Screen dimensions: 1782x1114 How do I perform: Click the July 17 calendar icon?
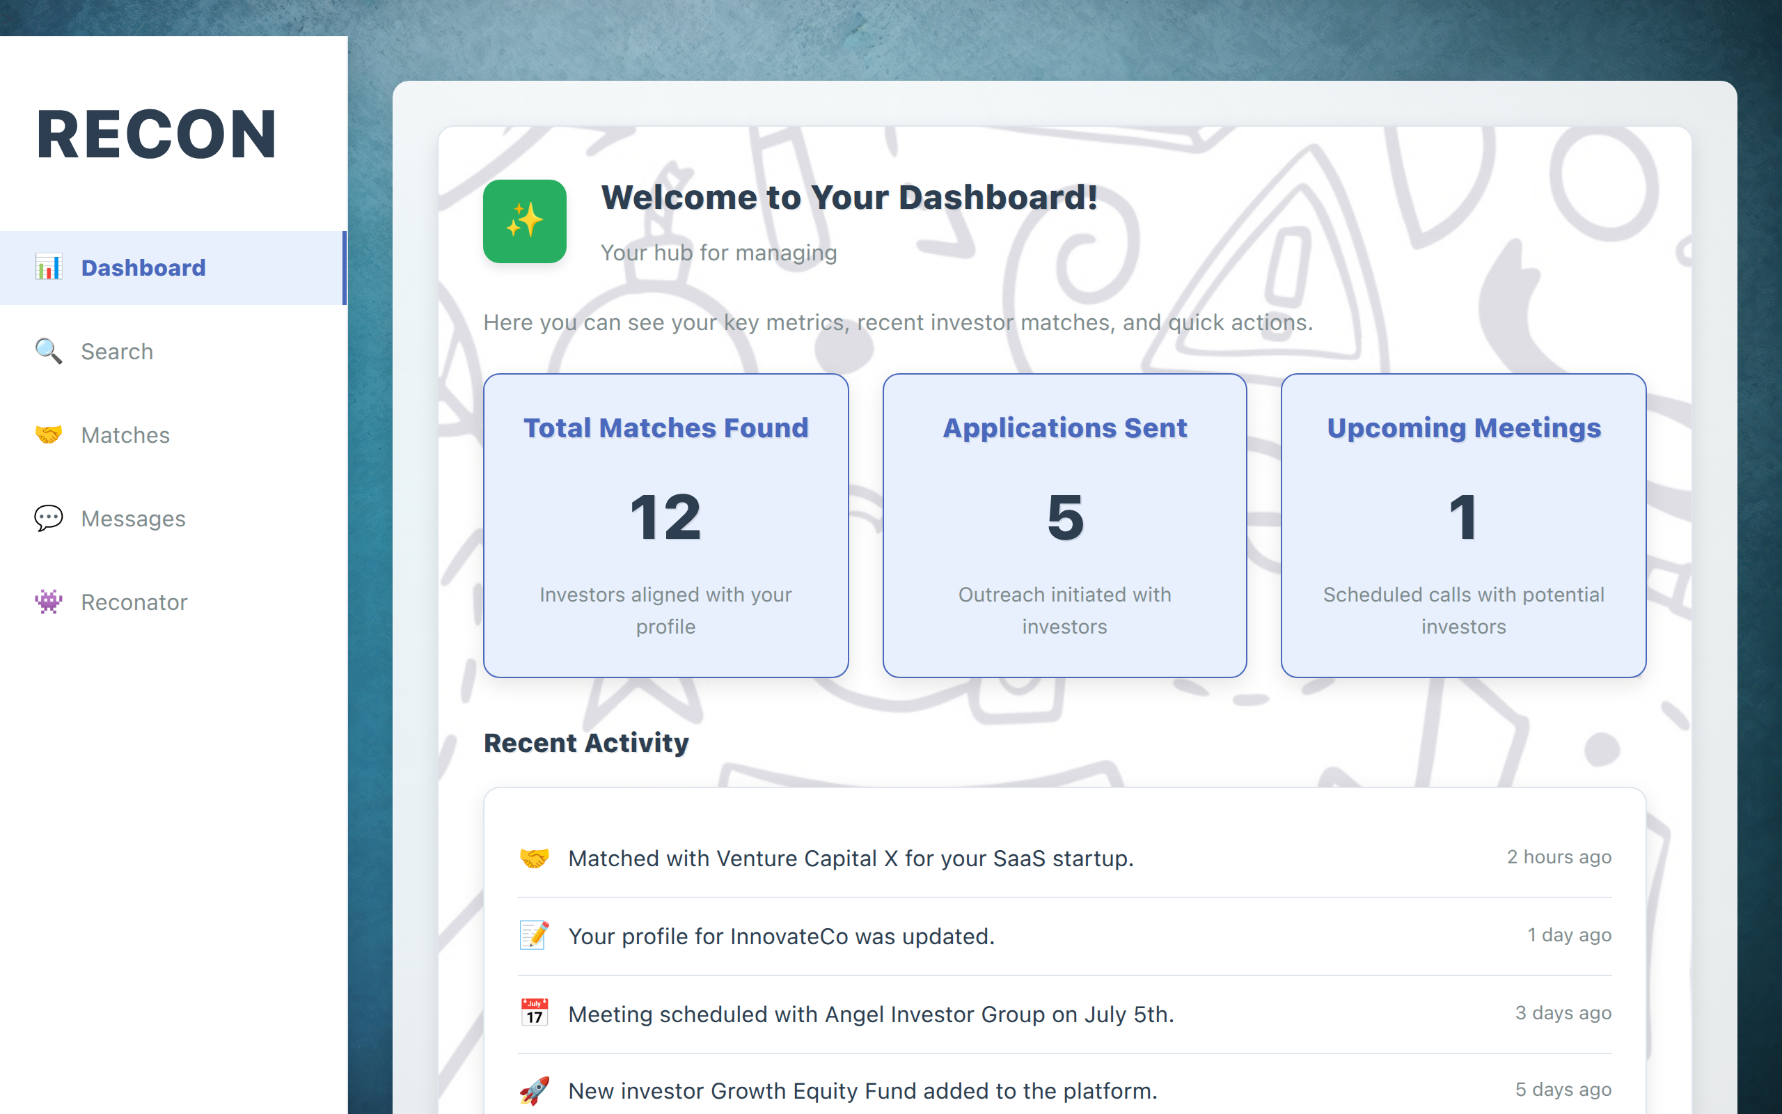tap(534, 1013)
